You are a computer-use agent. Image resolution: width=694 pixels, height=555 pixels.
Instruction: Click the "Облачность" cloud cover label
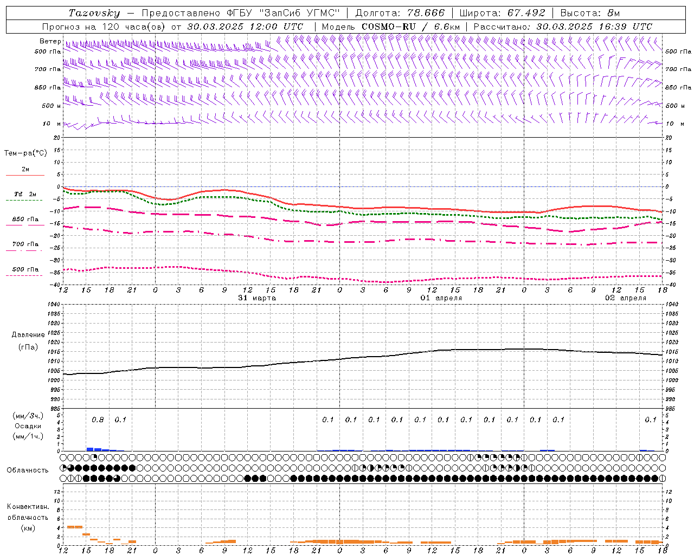coord(28,470)
